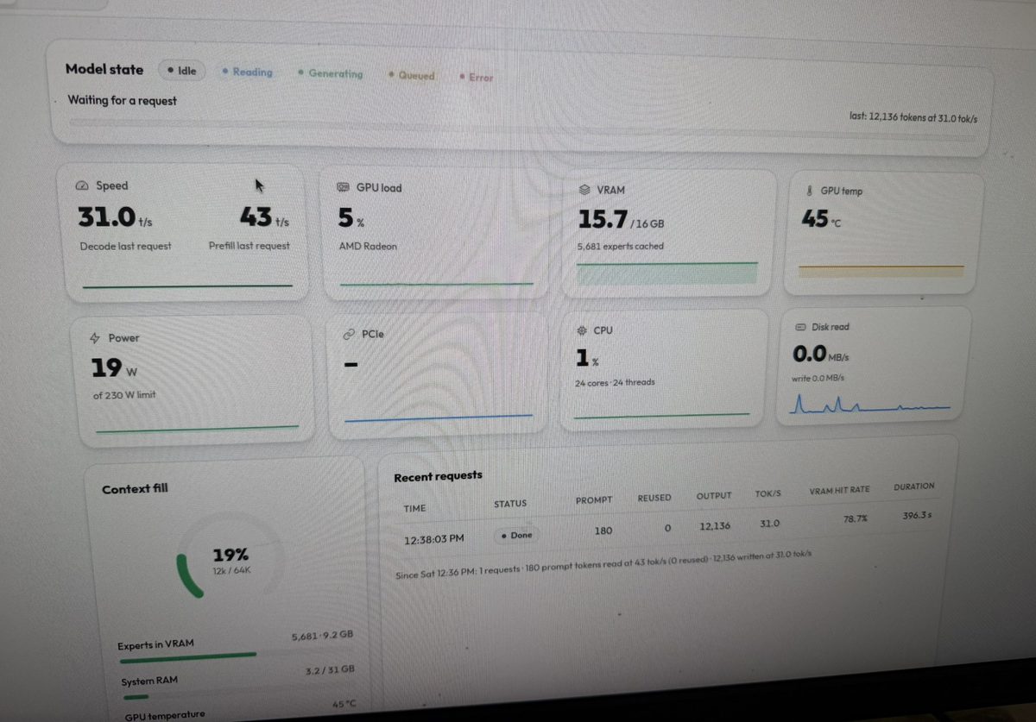The height and width of the screenshot is (722, 1036).
Task: Click the '24 cores · 24 threads' text
Action: (615, 383)
